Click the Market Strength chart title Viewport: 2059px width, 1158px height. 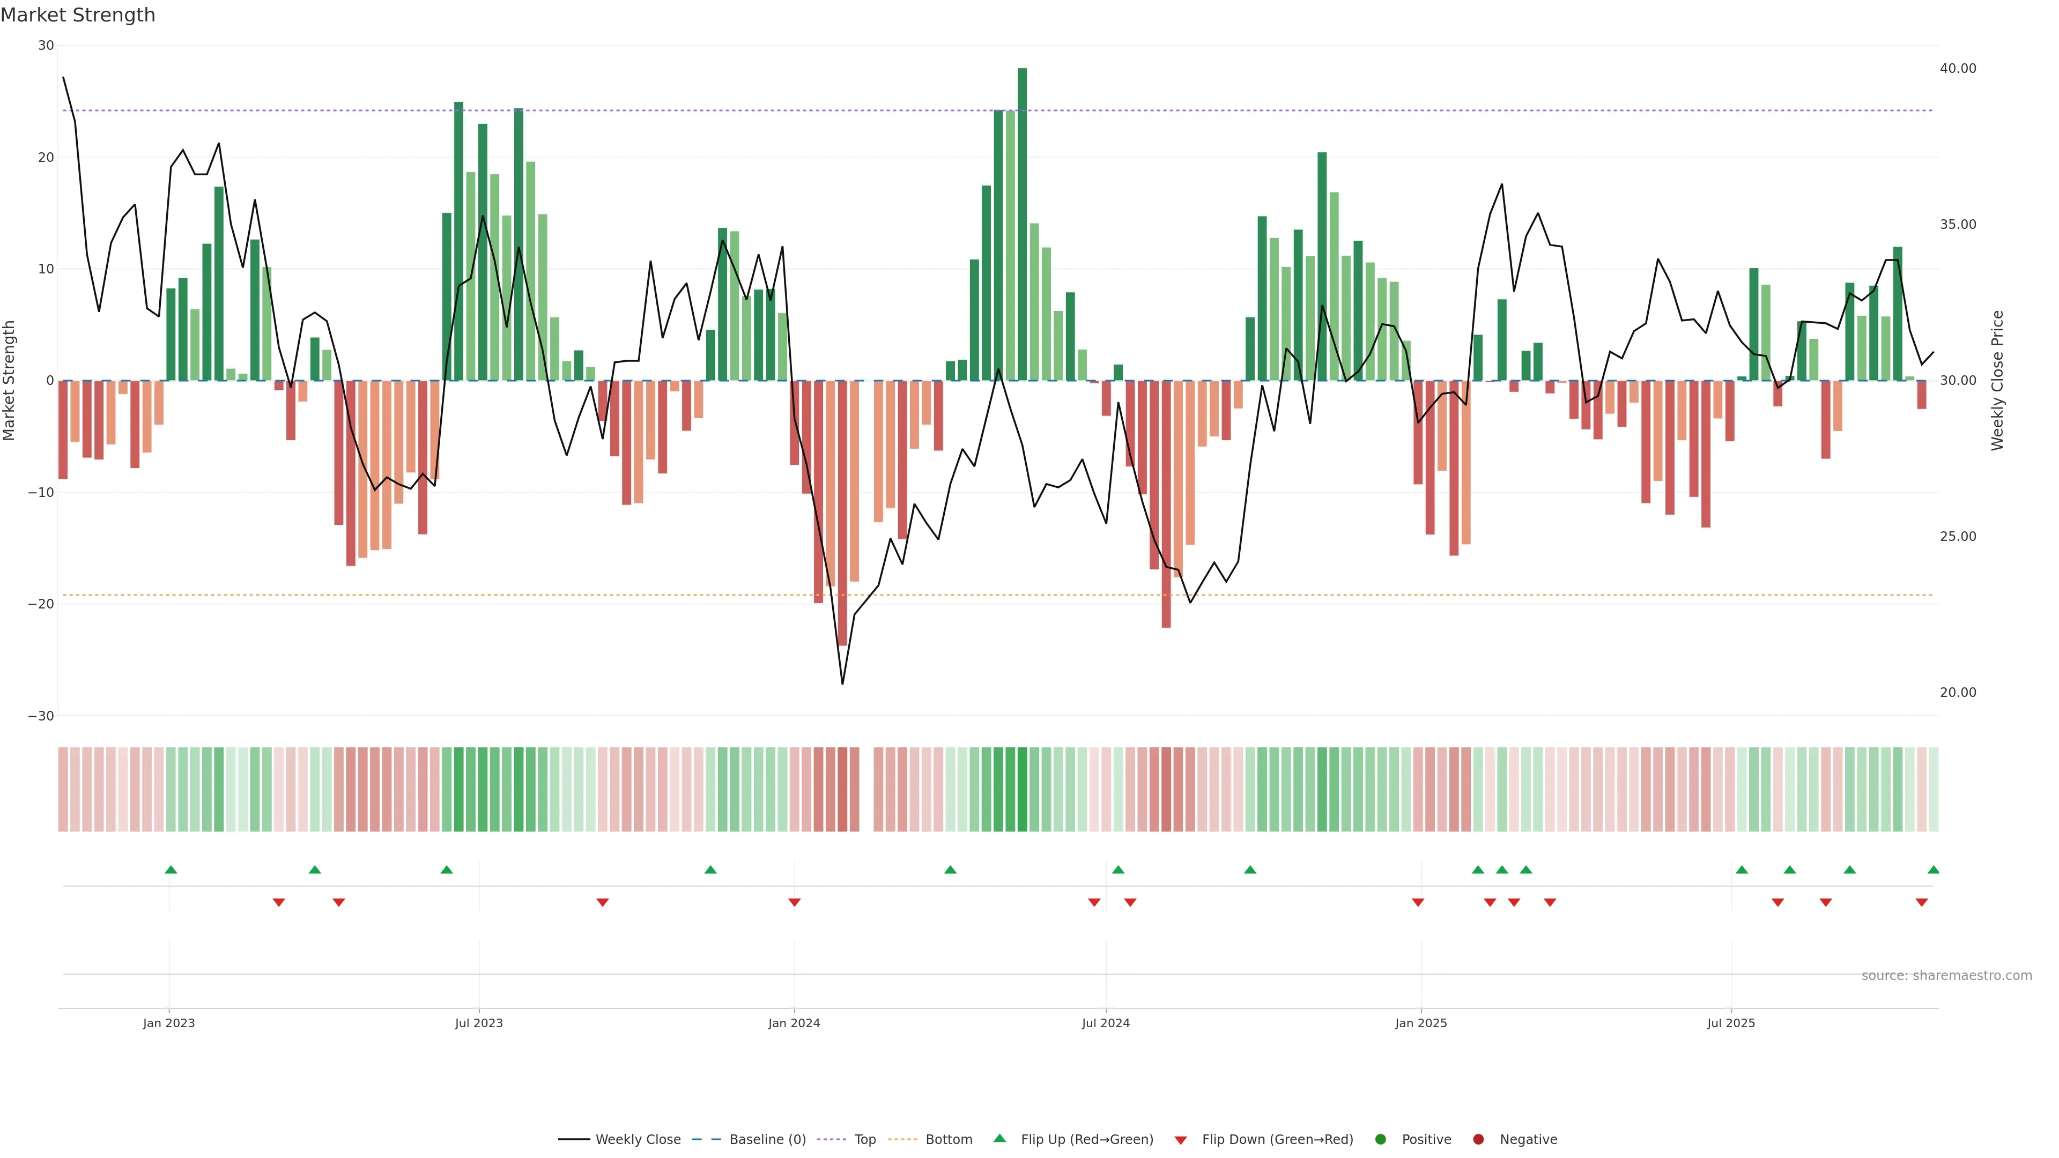coord(78,15)
